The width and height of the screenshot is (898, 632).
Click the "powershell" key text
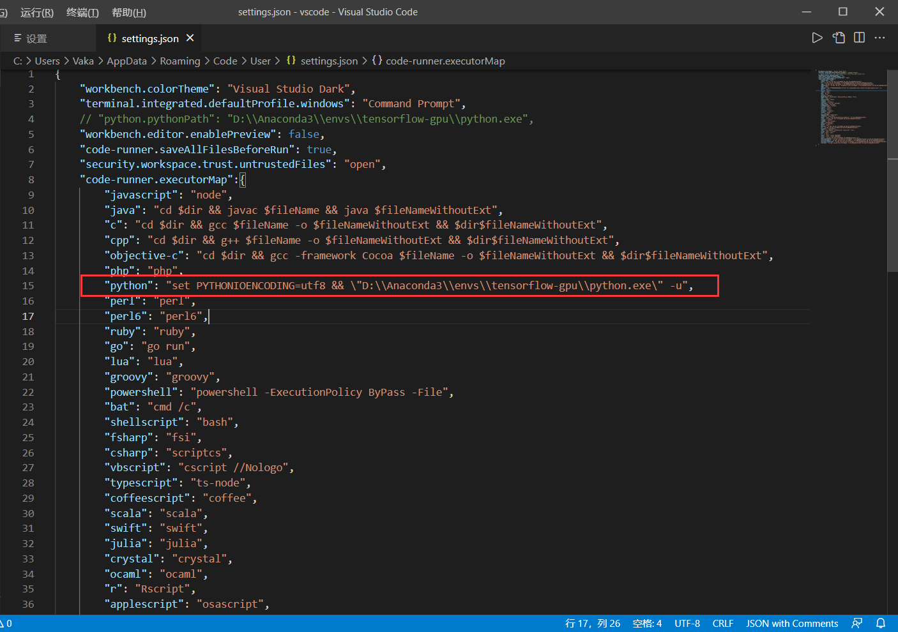pyautogui.click(x=141, y=393)
